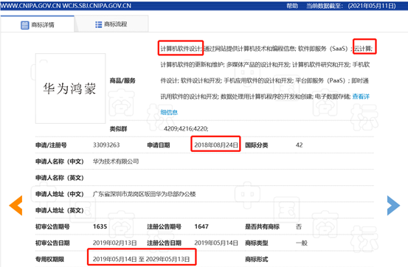Go to previous record with orange arrow

tap(15, 206)
